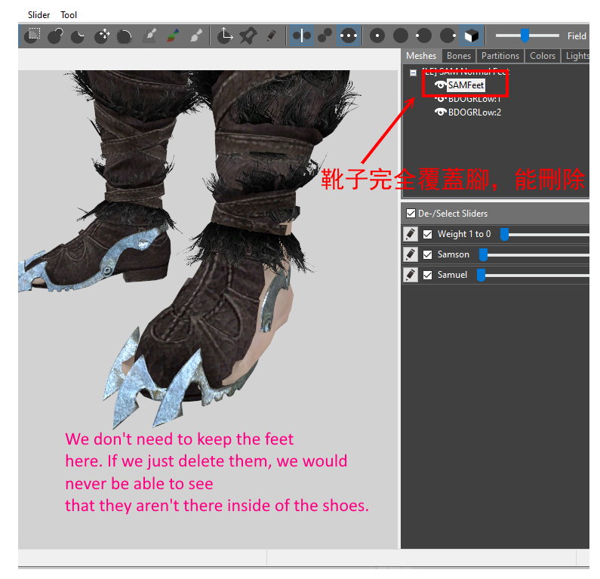Hide the SAMFeet mesh via eye icon
The width and height of the screenshot is (600, 579).
[440, 85]
